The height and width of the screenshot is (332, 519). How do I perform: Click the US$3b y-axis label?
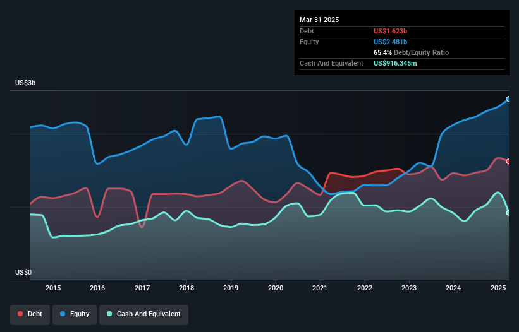click(x=25, y=83)
